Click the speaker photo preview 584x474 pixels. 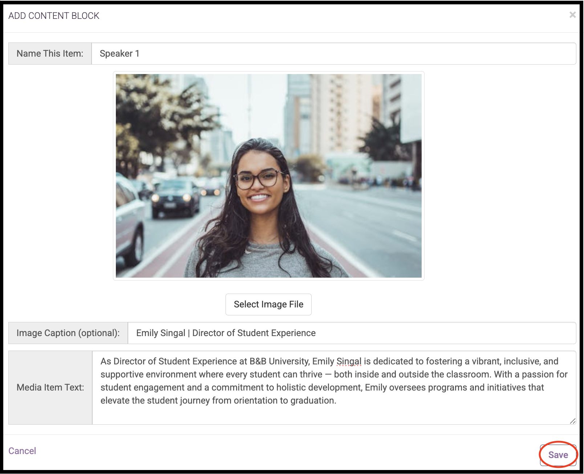[268, 176]
